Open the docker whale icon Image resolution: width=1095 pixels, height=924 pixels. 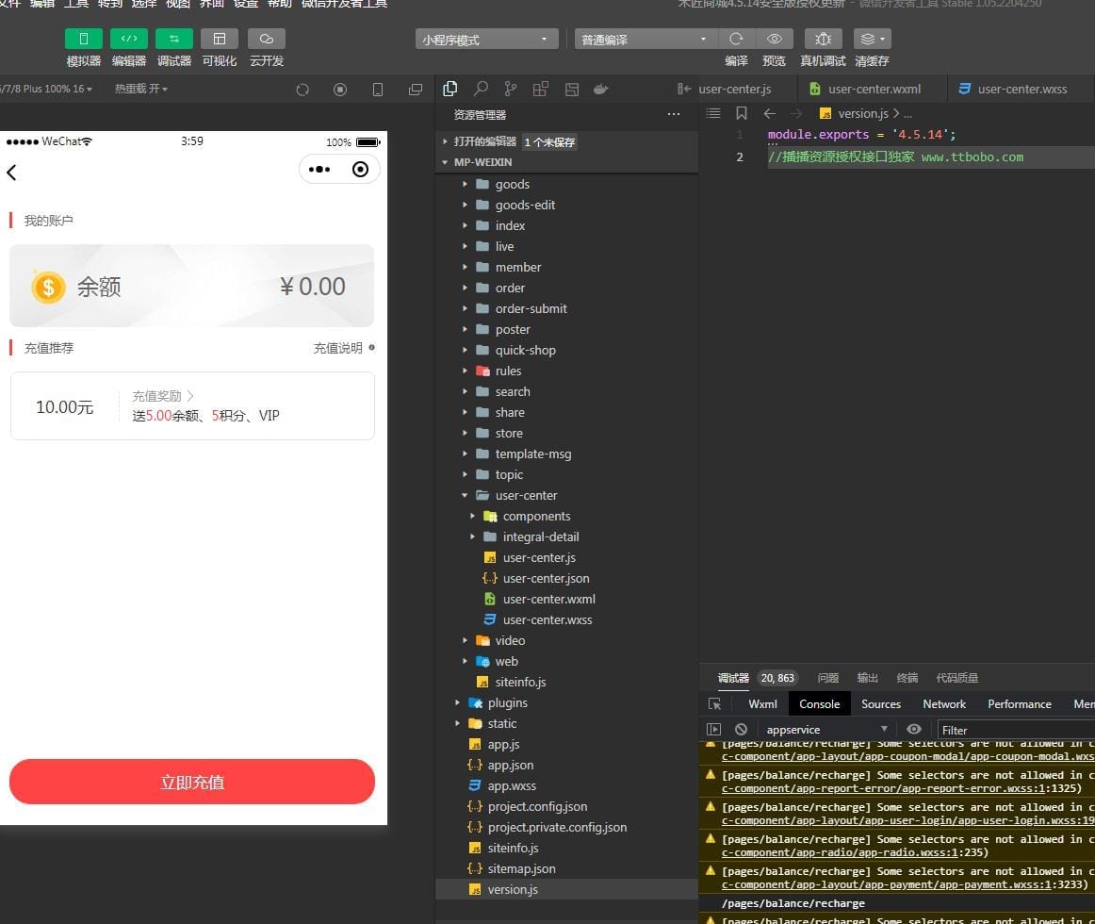600,89
